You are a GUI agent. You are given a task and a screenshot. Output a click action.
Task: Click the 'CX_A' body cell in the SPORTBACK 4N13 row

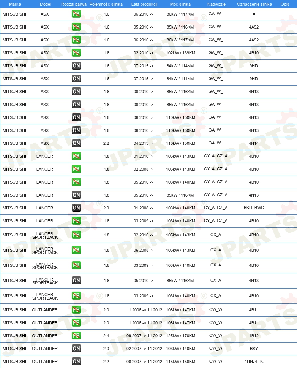[x=216, y=280]
